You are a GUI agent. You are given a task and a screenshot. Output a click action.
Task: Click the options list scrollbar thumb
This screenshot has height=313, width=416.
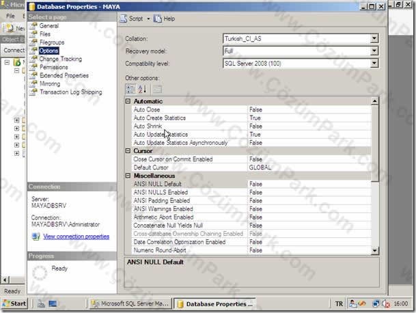tap(374, 144)
